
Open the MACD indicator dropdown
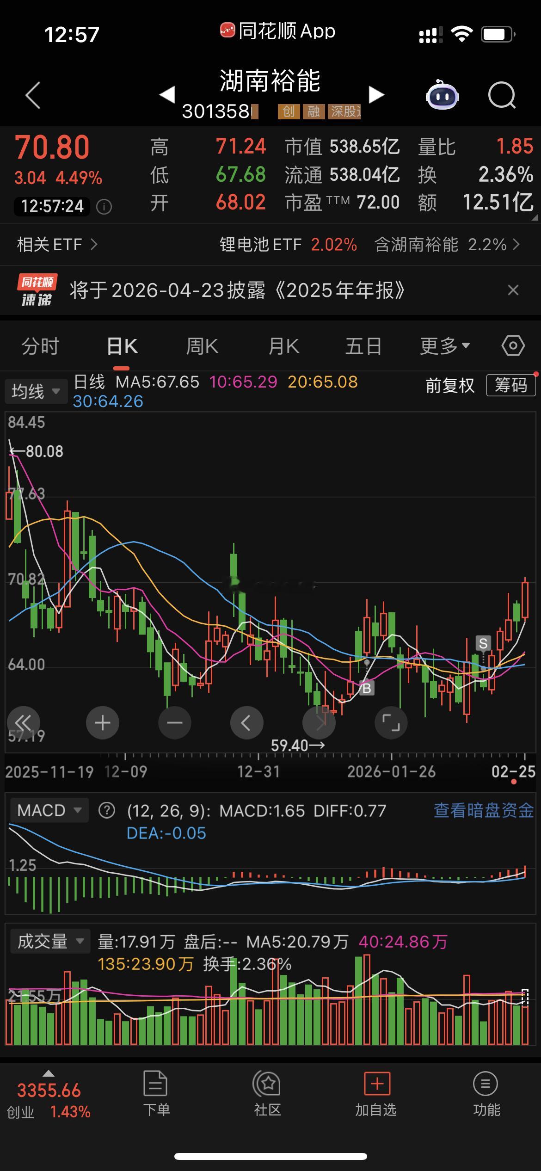[49, 810]
